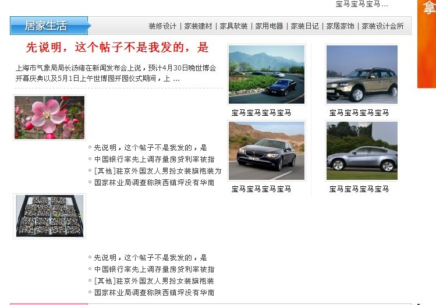436x305 pixels.
Task: Click caption 宝马宝马宝马宝马 under dark sedan photo
Action: click(261, 189)
